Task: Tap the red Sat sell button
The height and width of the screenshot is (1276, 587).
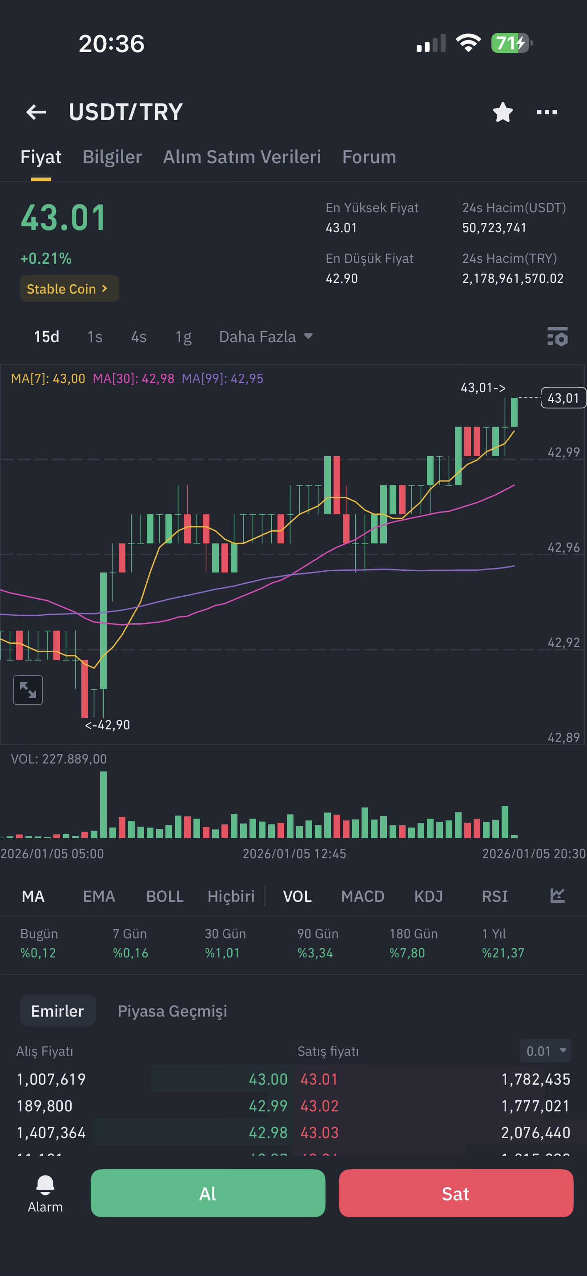Action: (x=456, y=1193)
